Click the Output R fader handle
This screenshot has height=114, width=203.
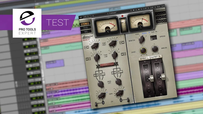163,77
